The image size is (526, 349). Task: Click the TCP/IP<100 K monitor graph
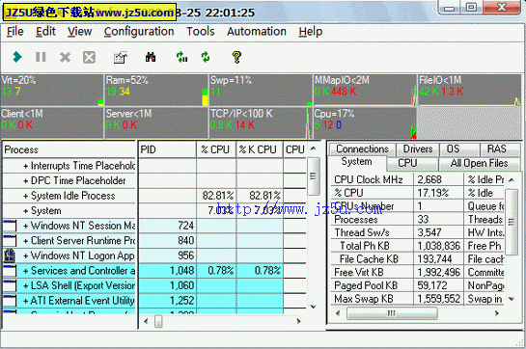(261, 122)
